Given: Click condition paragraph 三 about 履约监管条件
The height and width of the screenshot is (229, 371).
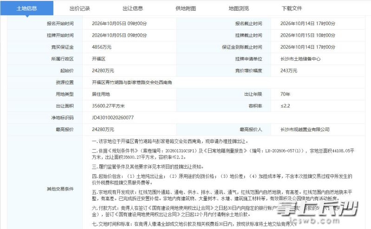Looking at the screenshot, I should [148, 167].
